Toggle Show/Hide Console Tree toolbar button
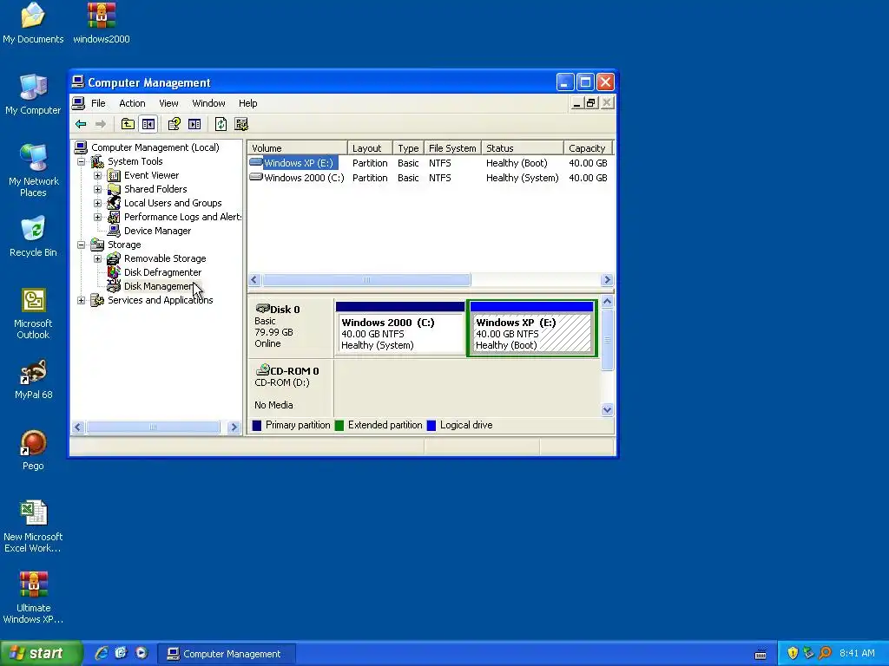The image size is (889, 666). (148, 124)
